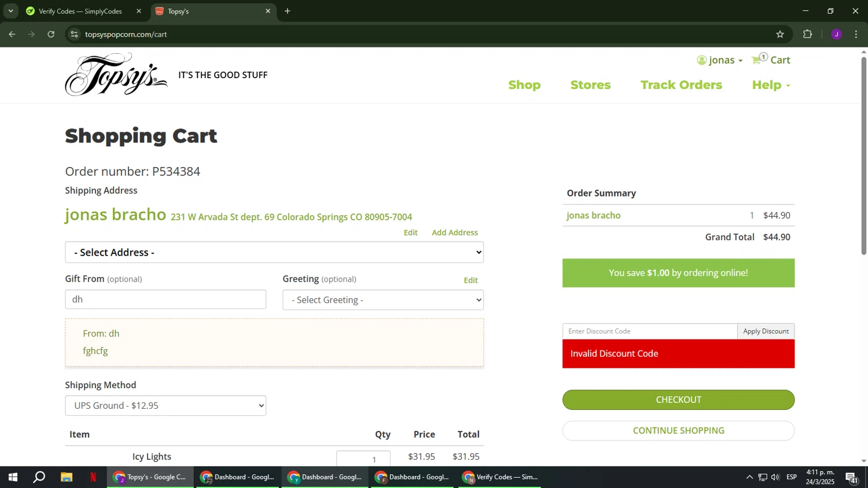Viewport: 868px width, 488px height.
Task: Click CONTINUE SHOPPING button
Action: click(678, 430)
